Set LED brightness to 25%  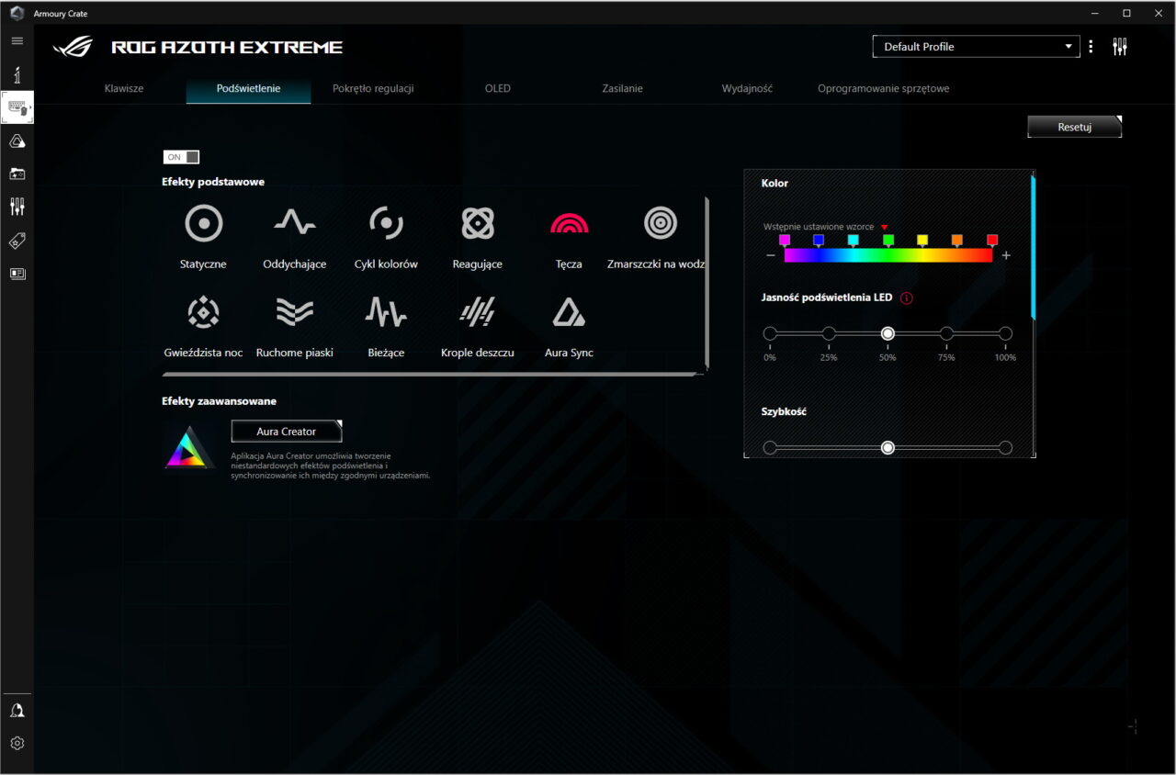(829, 333)
